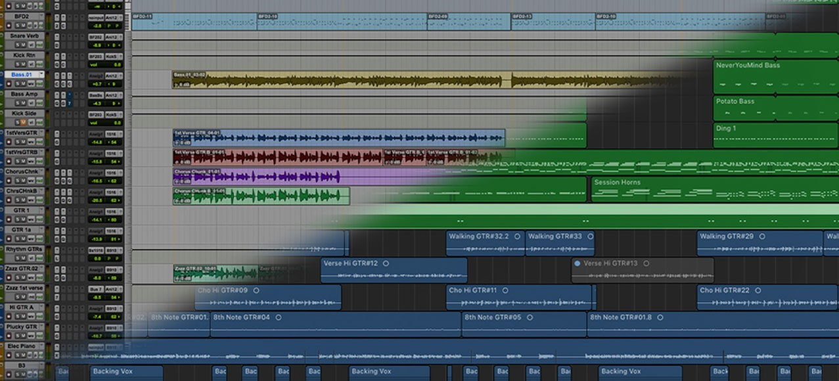Click the loop icon on Walking GTR#33

point(590,236)
